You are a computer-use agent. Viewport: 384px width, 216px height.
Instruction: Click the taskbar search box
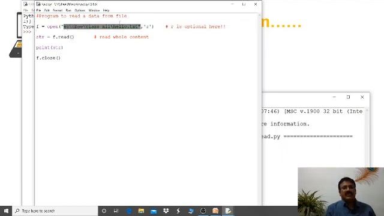click(55, 211)
